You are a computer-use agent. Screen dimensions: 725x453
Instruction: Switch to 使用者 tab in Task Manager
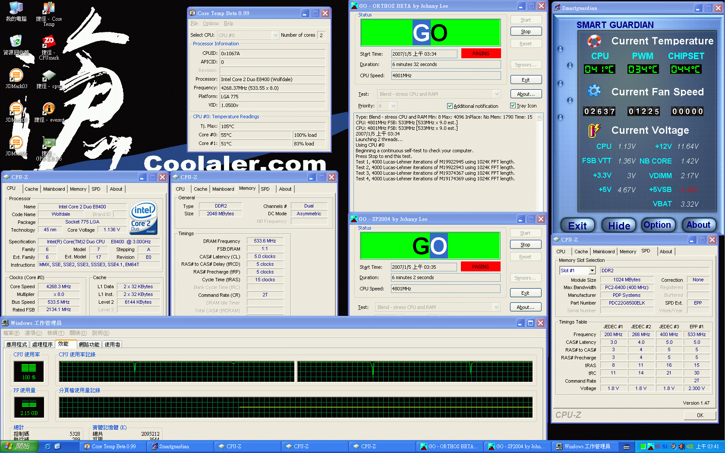(x=112, y=344)
